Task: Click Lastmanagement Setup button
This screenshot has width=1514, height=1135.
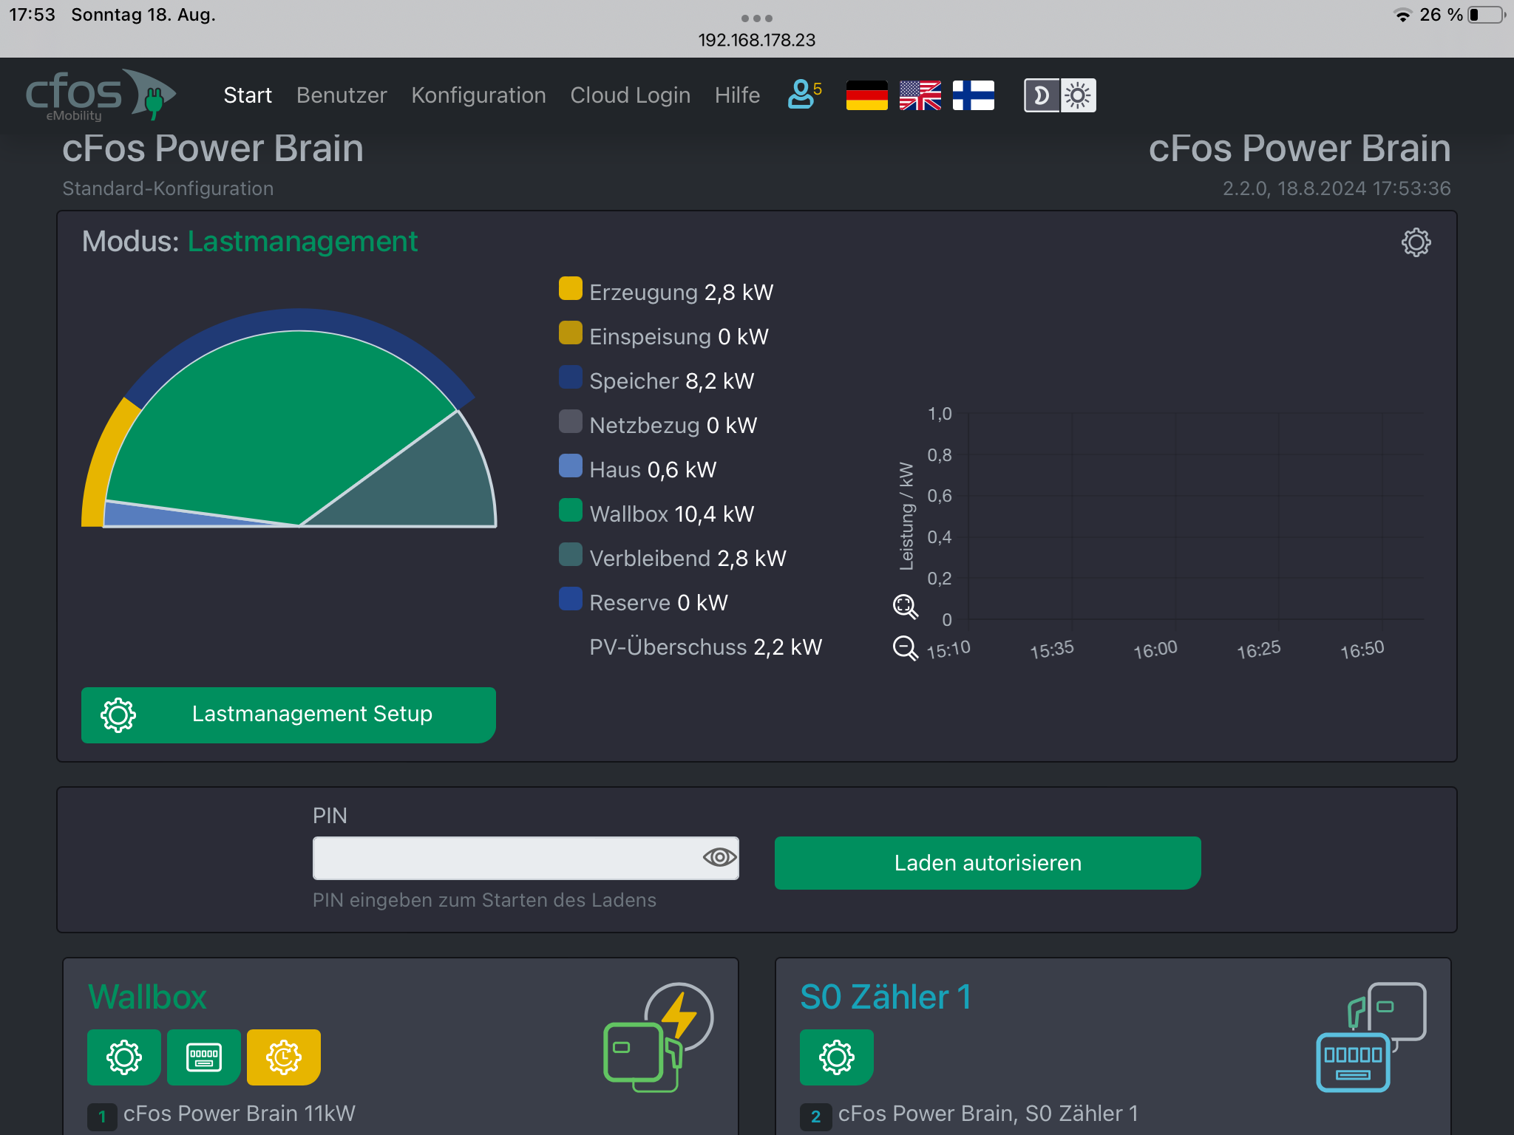Action: tap(288, 715)
